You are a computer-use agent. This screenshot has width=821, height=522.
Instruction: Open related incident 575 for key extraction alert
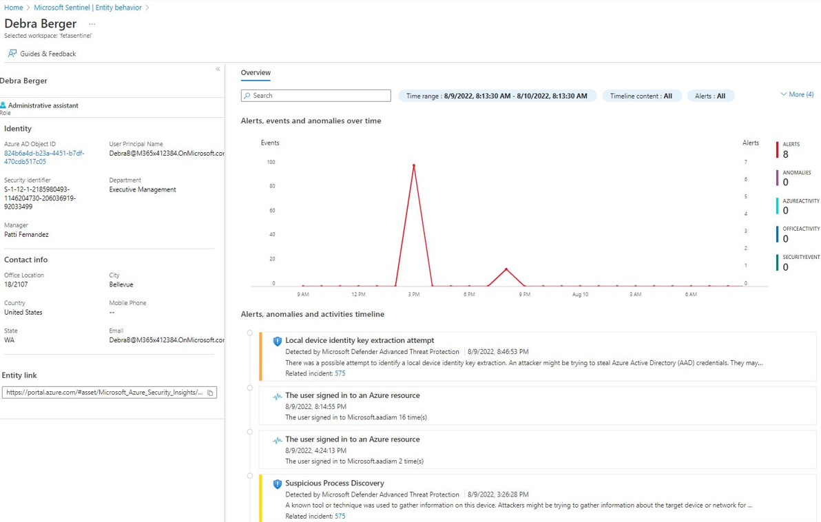click(340, 373)
